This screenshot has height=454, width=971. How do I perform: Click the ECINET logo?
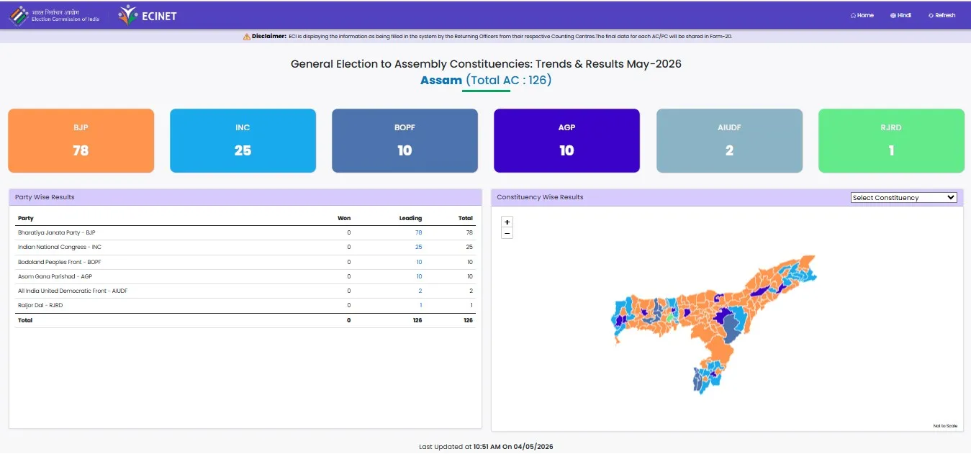(148, 15)
